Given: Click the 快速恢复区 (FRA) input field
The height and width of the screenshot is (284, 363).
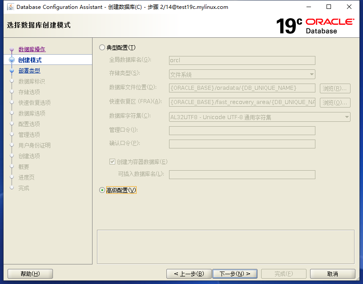Looking at the screenshot, I should 242,102.
